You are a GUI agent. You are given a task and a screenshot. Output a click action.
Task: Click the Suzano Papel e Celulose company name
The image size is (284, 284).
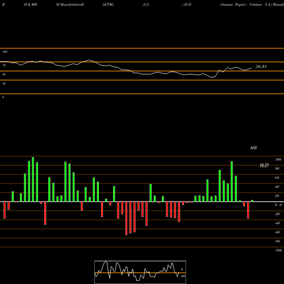point(246,5)
